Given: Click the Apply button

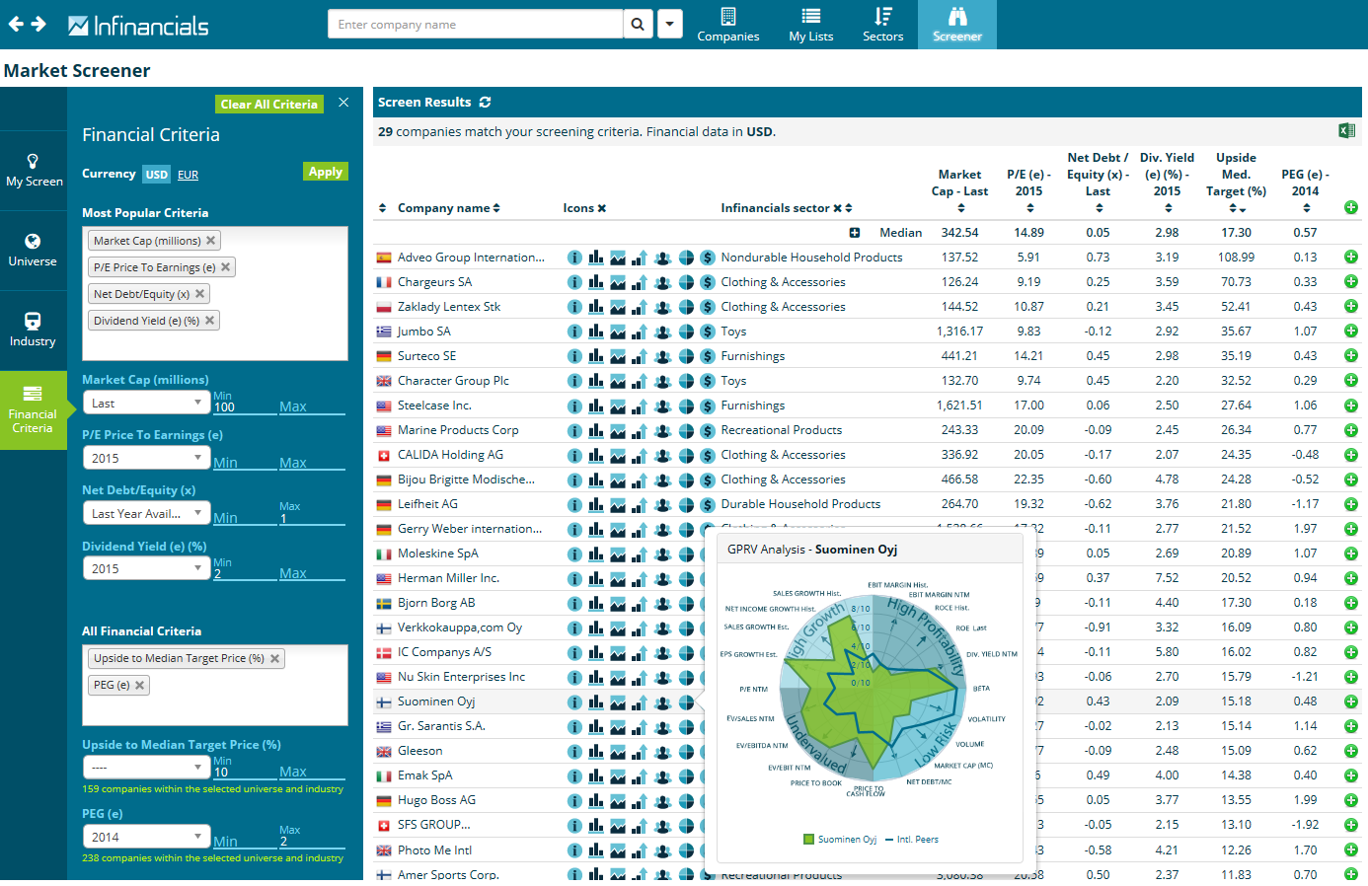Looking at the screenshot, I should pyautogui.click(x=326, y=172).
